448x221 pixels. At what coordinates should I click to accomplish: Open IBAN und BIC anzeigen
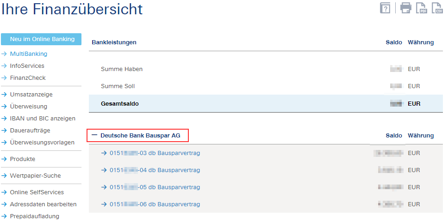click(x=43, y=118)
